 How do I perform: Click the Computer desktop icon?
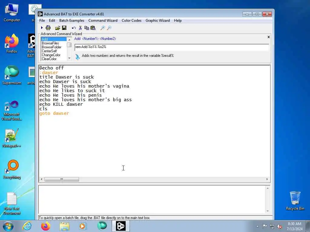click(12, 12)
